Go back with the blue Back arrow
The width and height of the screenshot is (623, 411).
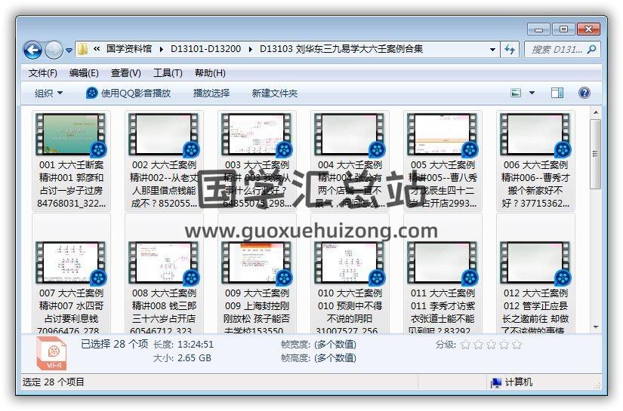32,50
